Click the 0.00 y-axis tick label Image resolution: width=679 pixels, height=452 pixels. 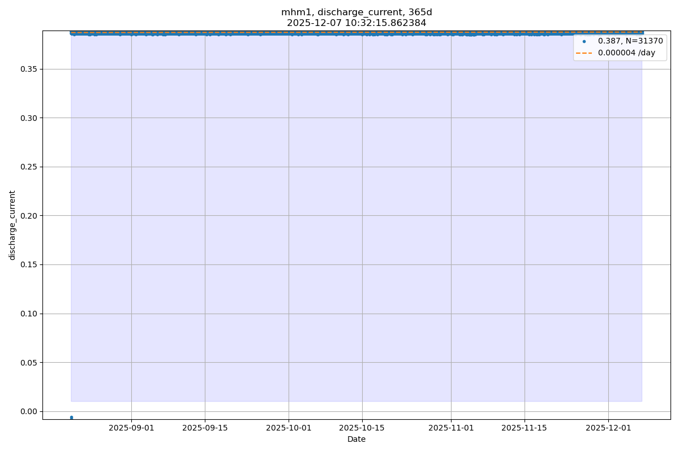[x=28, y=411]
